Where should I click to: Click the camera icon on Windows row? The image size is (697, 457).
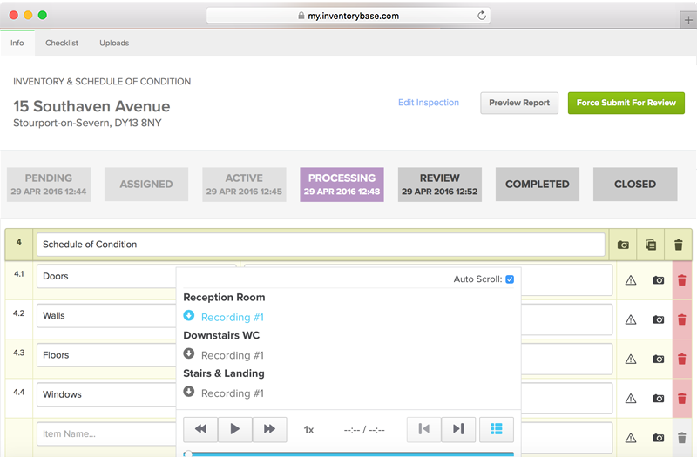(x=659, y=399)
